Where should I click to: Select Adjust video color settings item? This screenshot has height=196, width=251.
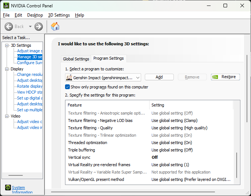(x=30, y=122)
